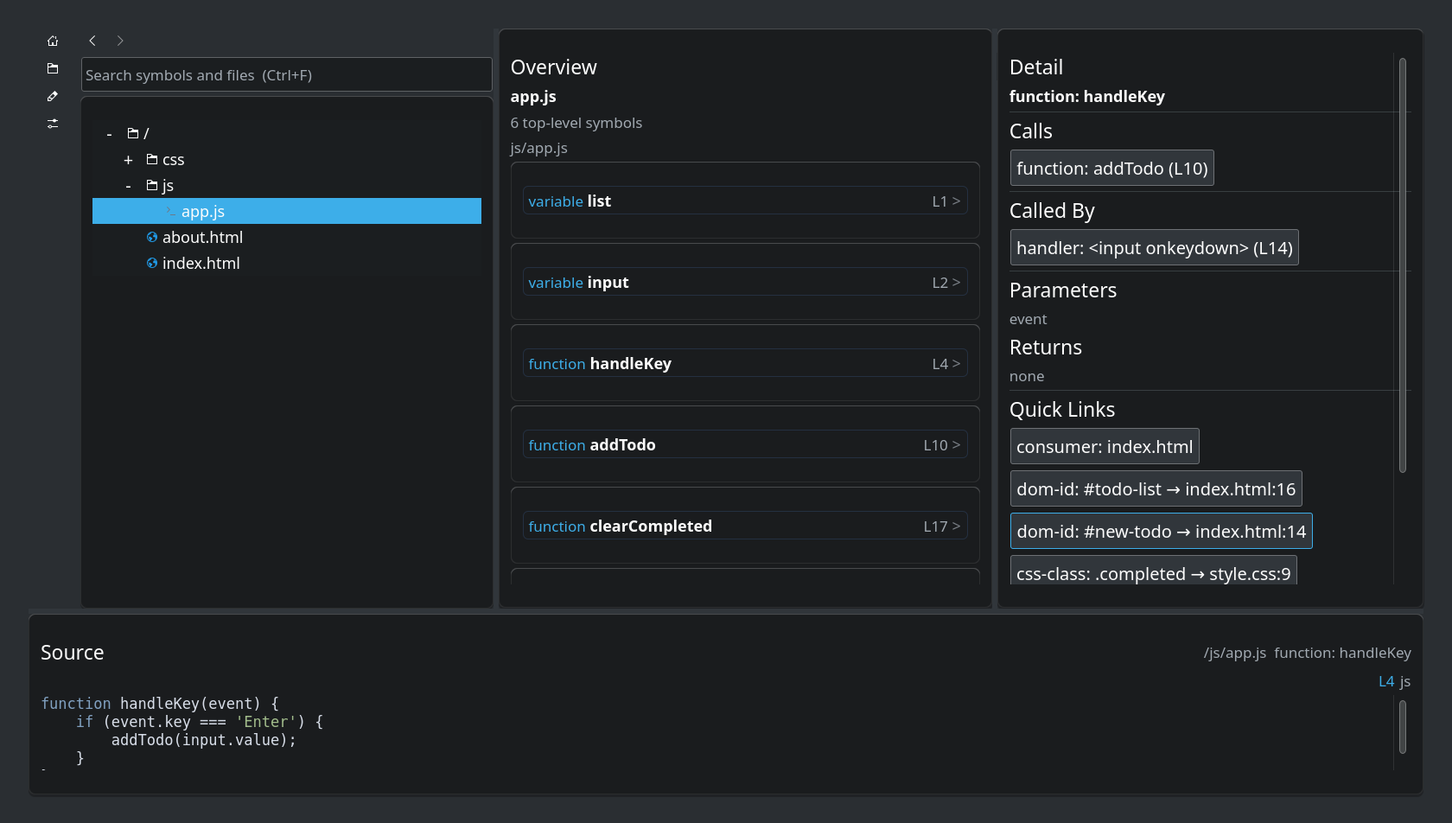1452x823 pixels.
Task: Go back with the left chevron
Action: pos(92,41)
